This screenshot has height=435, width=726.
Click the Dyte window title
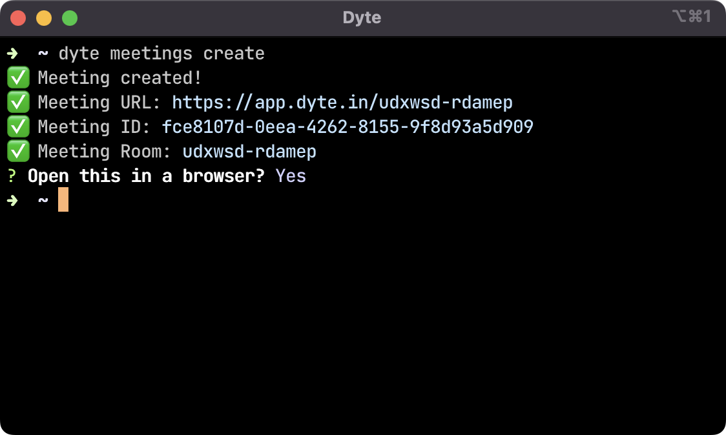[x=362, y=17]
